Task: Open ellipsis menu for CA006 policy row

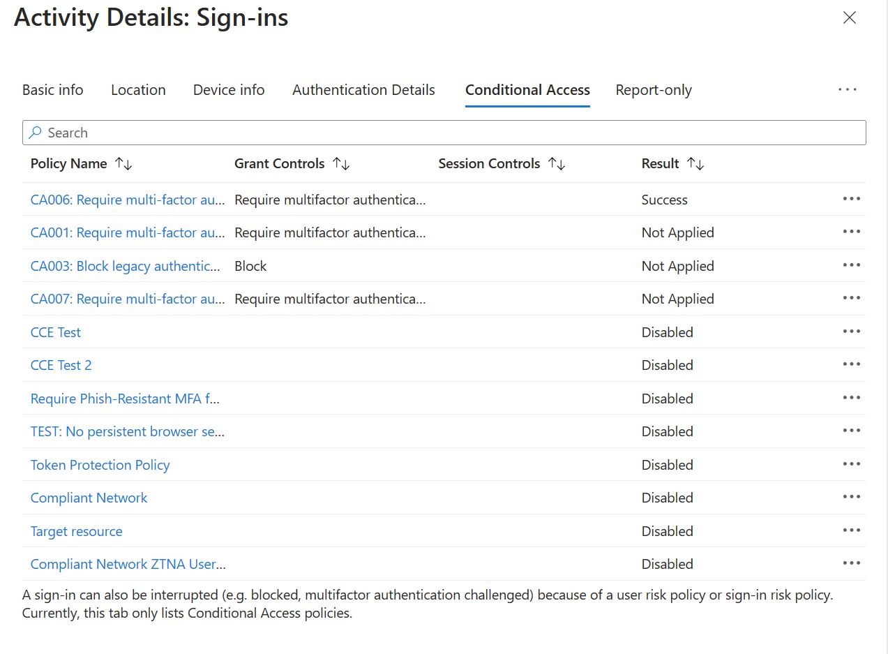Action: (851, 199)
